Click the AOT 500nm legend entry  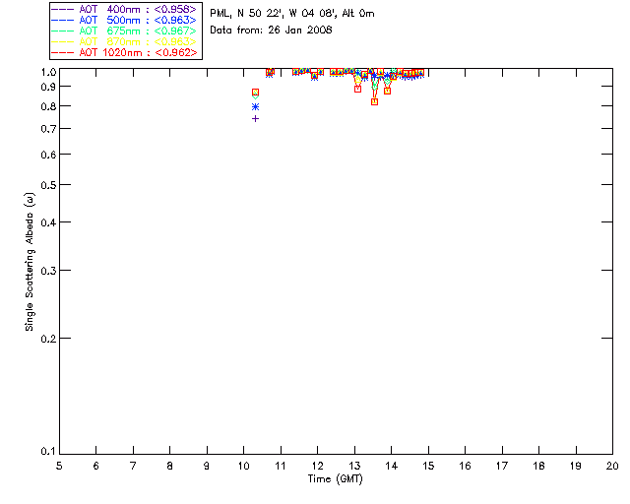coord(124,20)
